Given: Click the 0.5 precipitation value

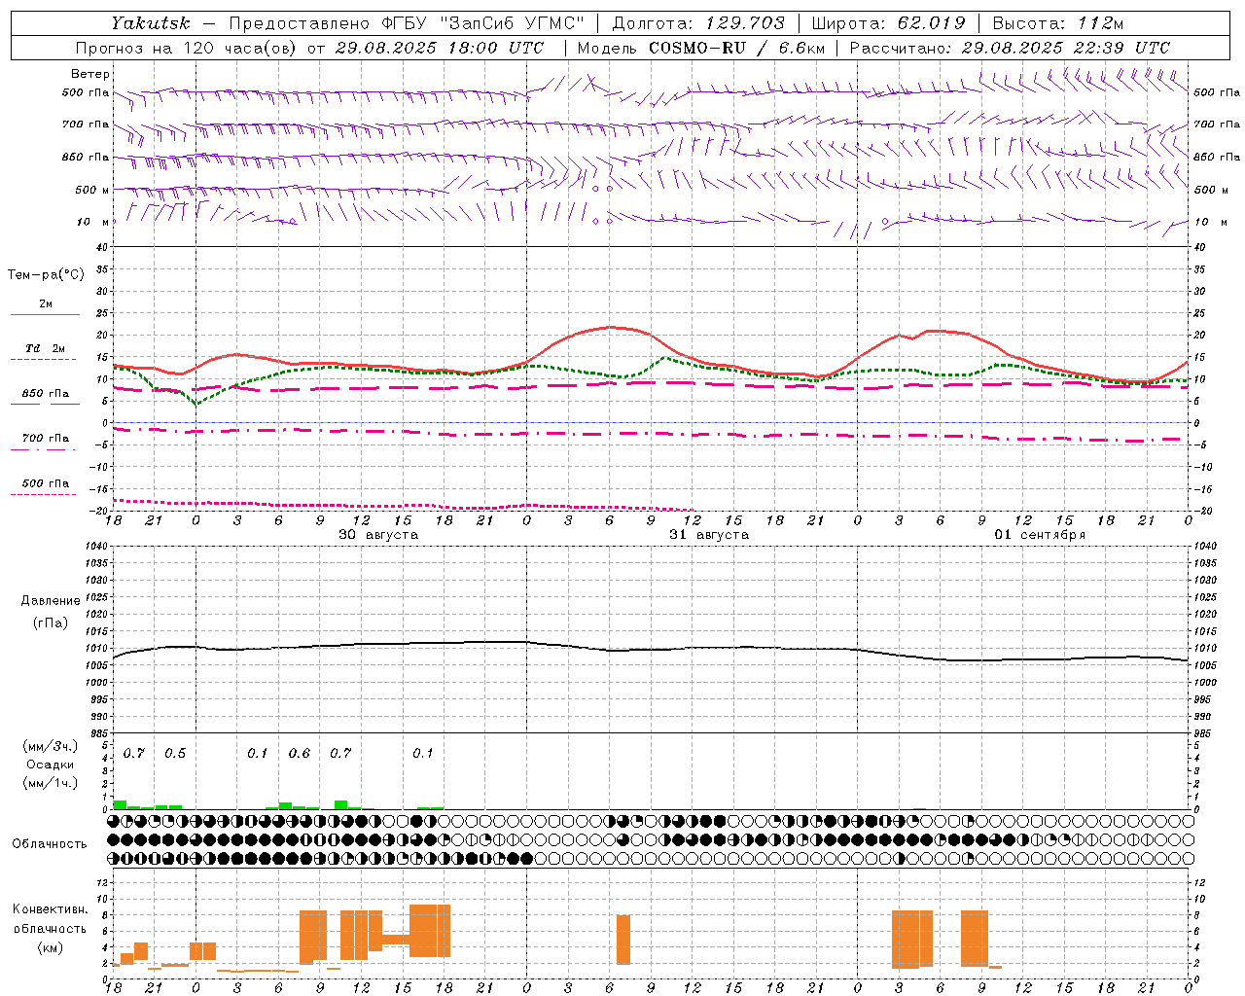Looking at the screenshot, I should click(175, 754).
